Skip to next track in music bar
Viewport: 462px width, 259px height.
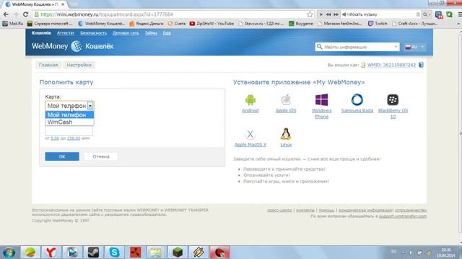pos(336,14)
